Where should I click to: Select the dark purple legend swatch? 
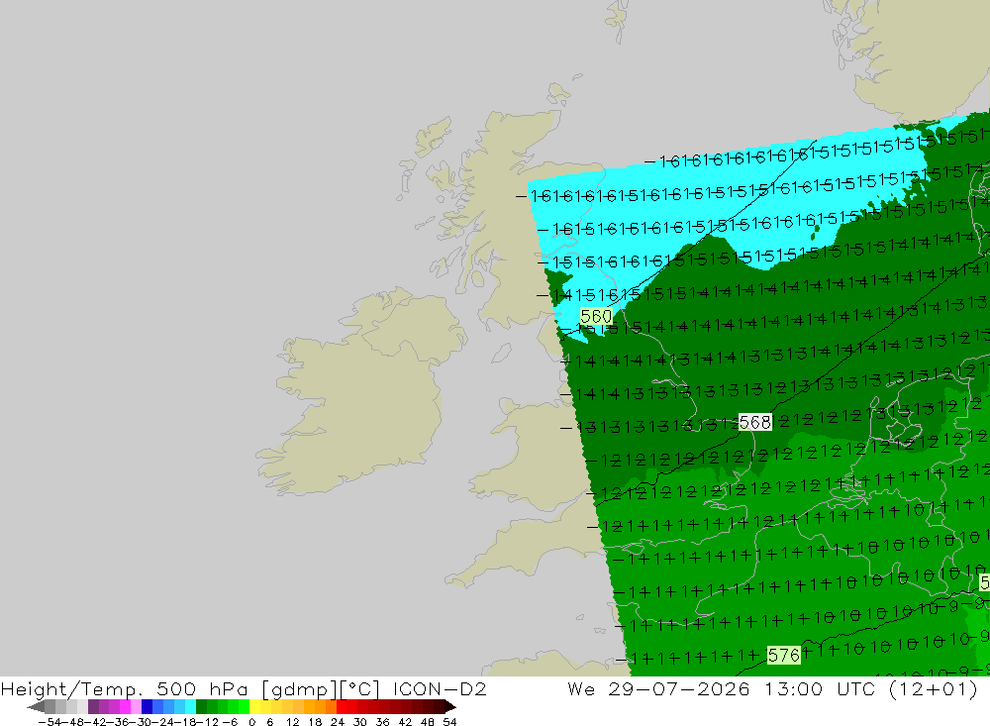pos(93,706)
